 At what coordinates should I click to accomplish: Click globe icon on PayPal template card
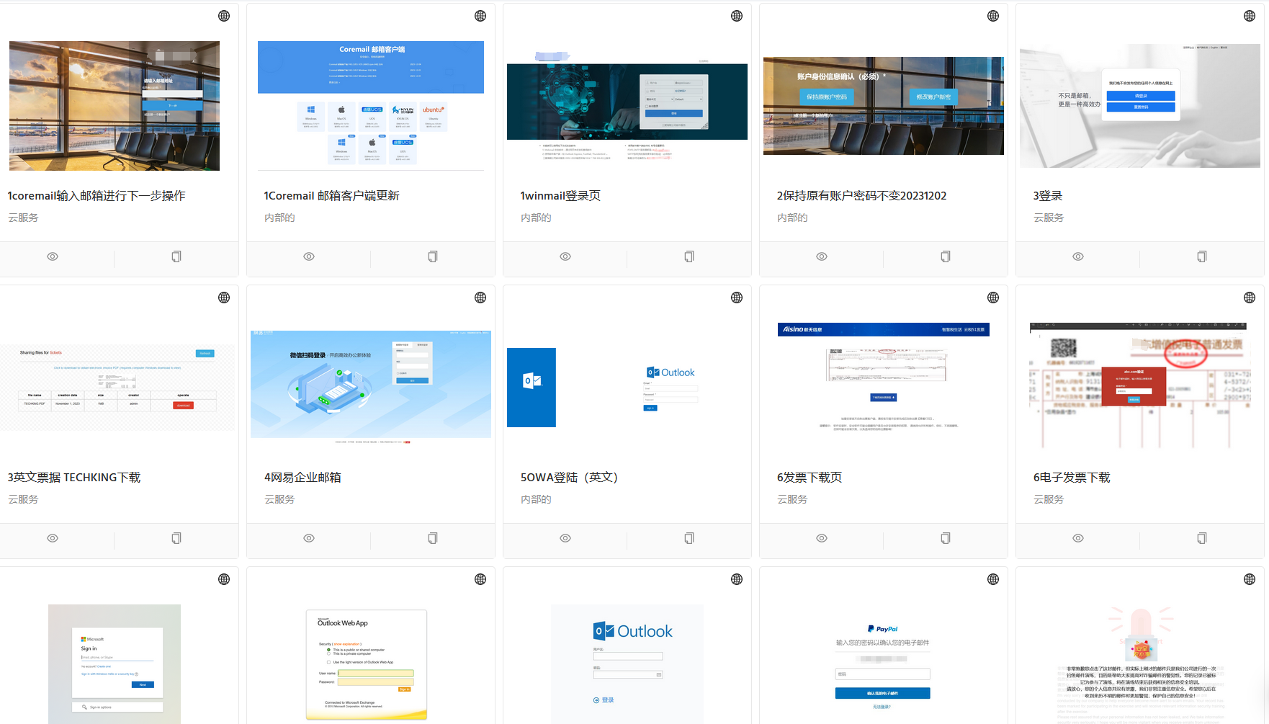(x=993, y=579)
